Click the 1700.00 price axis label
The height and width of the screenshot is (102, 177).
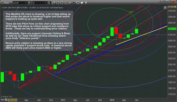(x=172, y=94)
